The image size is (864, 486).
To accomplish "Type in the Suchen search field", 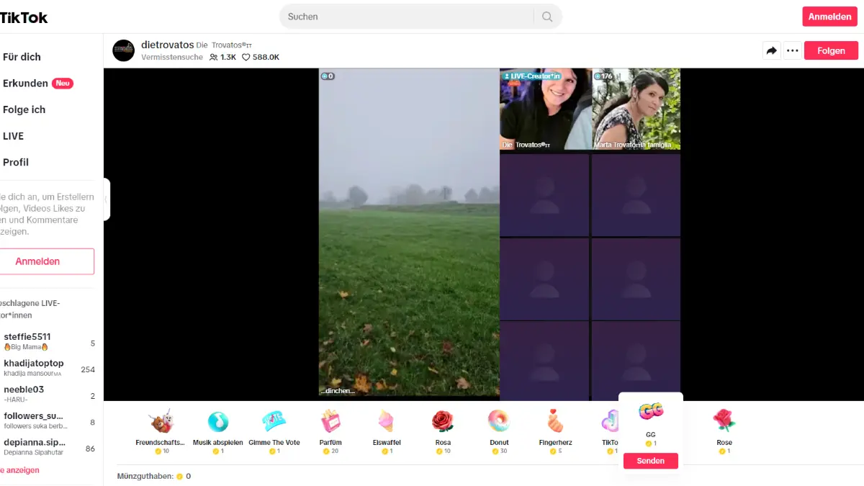I will 407,17.
